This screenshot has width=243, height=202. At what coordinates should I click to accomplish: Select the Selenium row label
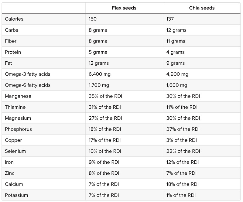(15, 151)
